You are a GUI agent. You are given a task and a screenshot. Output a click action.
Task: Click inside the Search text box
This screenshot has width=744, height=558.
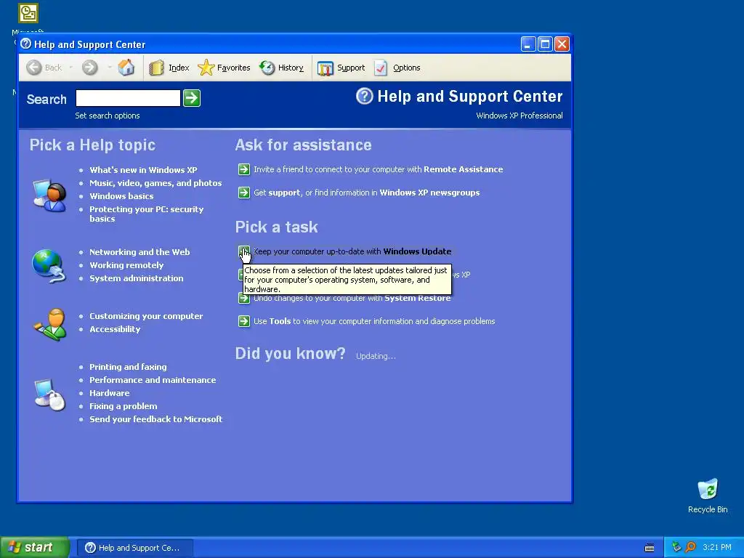pos(128,98)
